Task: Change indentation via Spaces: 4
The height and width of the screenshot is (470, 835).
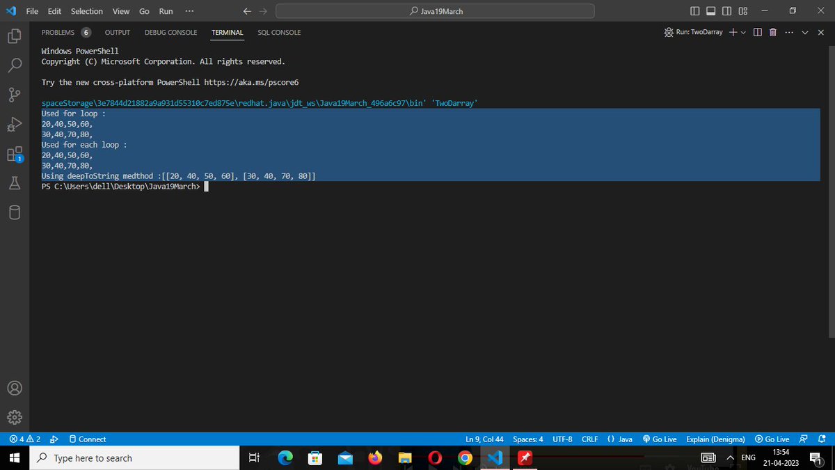Action: tap(528, 439)
